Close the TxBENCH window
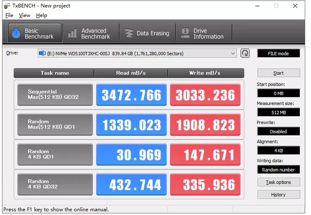311x215 pixels. point(295,6)
